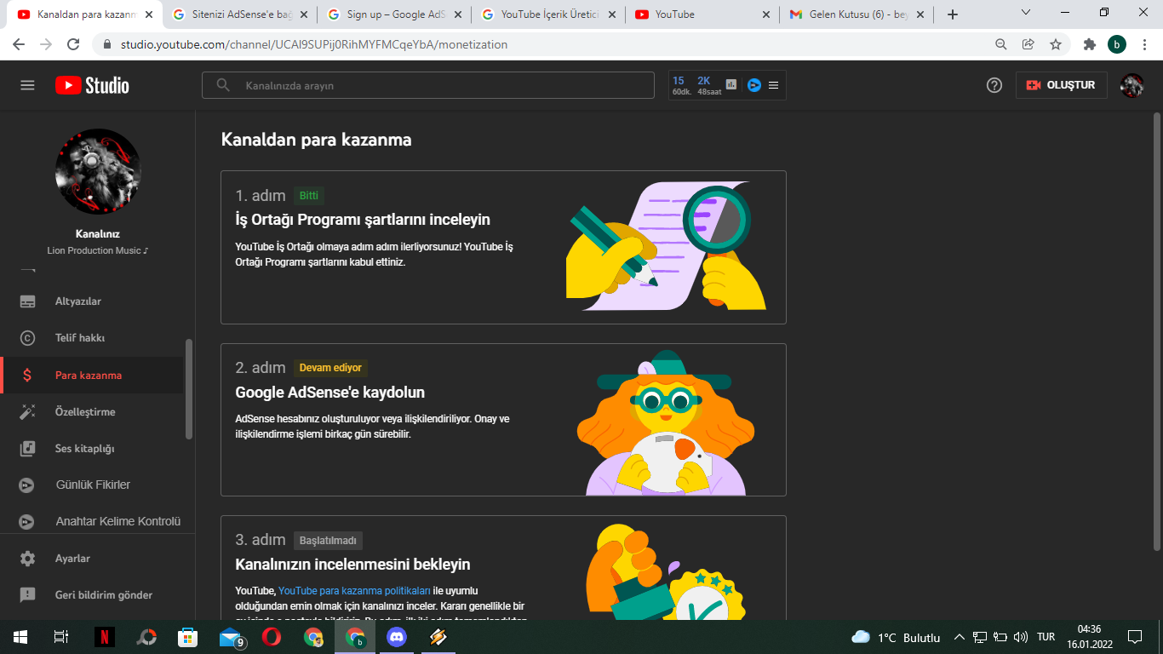
Task: Open Discord from the taskbar
Action: coord(397,637)
